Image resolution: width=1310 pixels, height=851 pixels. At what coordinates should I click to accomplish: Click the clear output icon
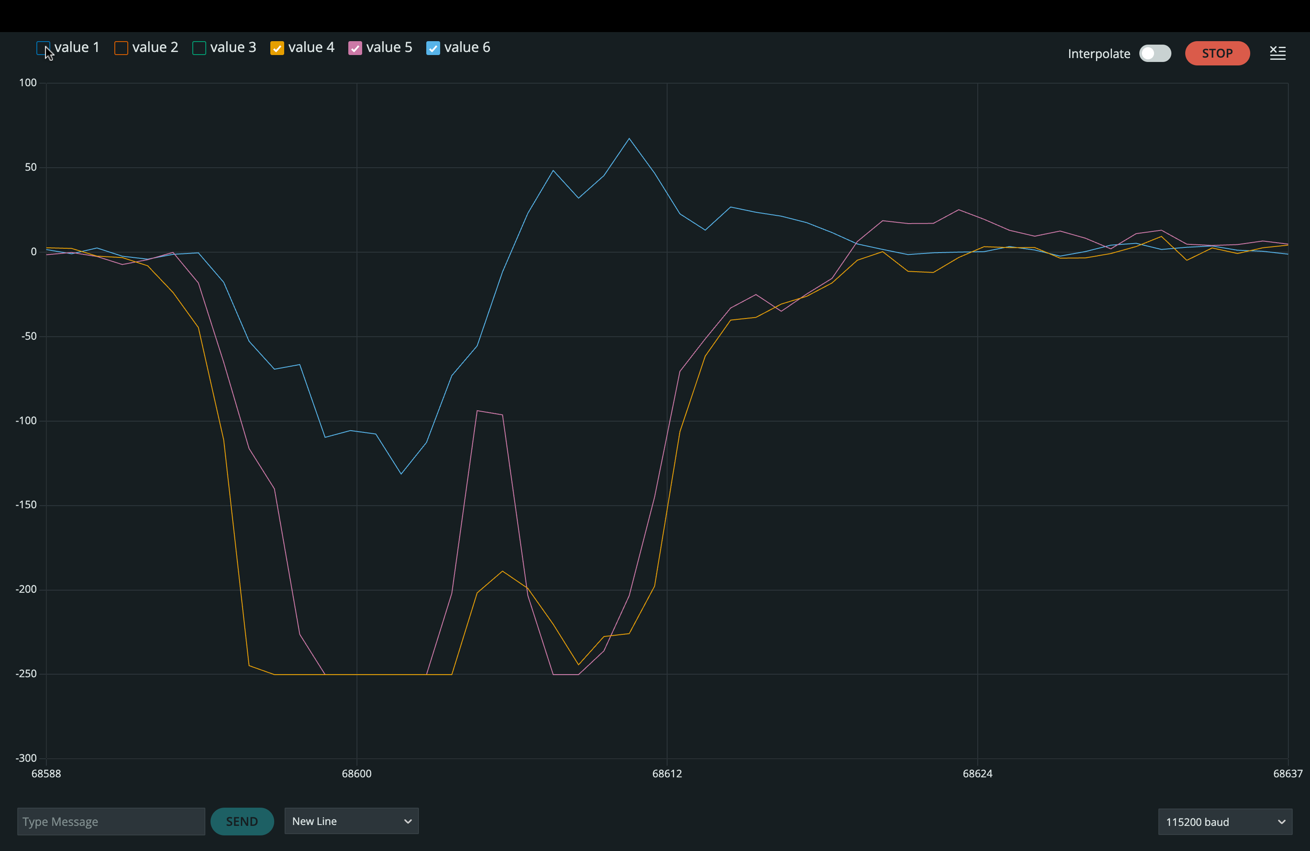pos(1278,52)
